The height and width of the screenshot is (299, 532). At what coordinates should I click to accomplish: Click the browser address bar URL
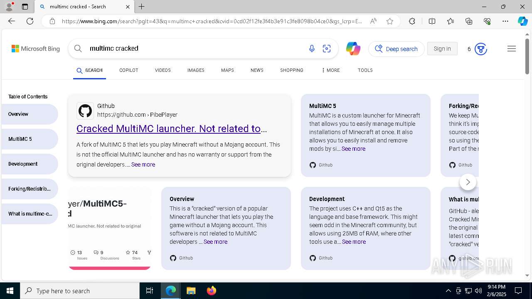(x=212, y=21)
